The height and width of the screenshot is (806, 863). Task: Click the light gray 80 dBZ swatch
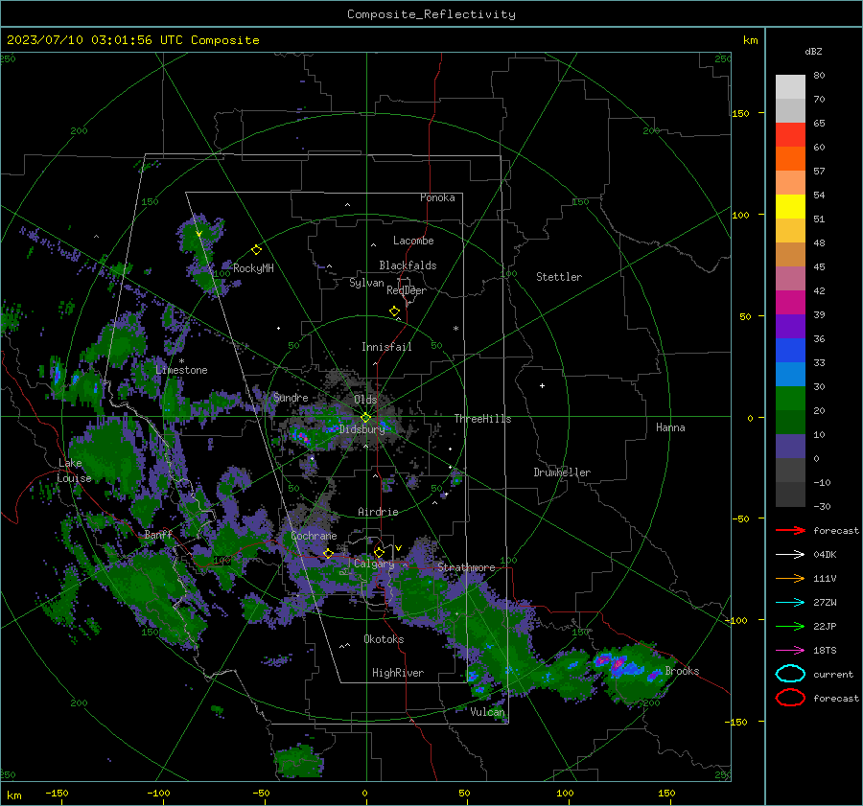point(790,87)
